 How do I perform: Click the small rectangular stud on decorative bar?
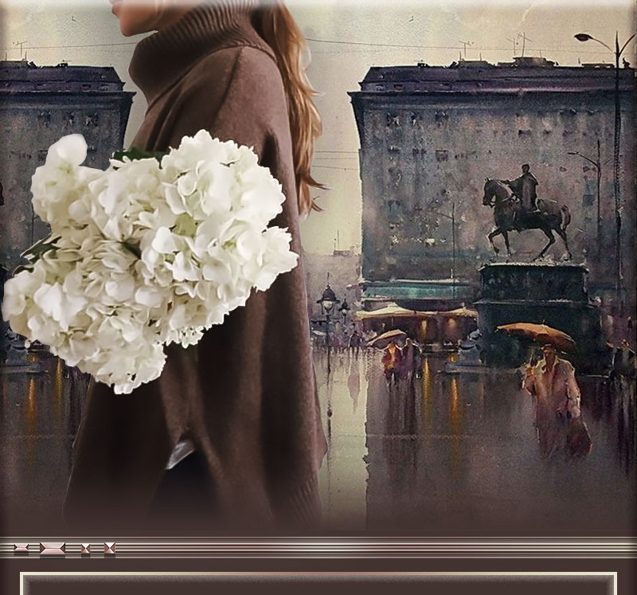click(21, 548)
